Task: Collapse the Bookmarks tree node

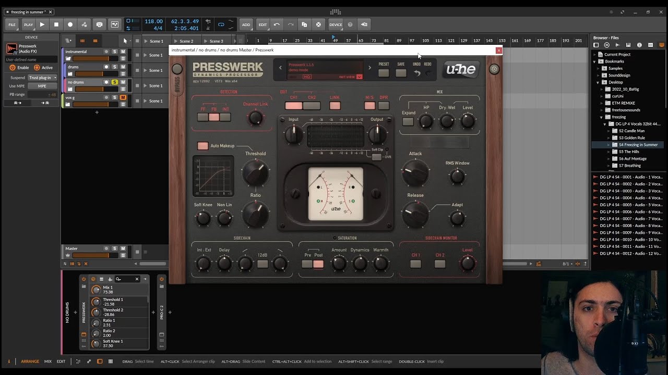Action: click(594, 61)
